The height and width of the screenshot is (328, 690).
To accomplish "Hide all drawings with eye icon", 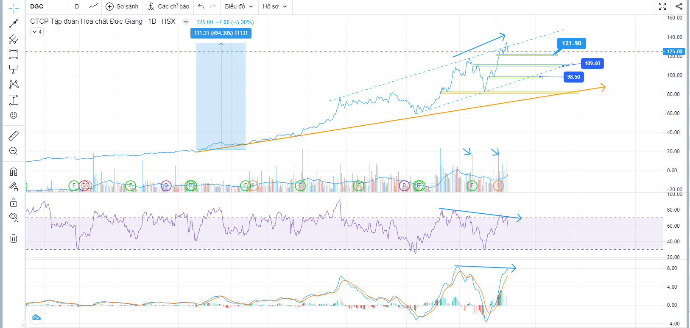I will click(14, 218).
